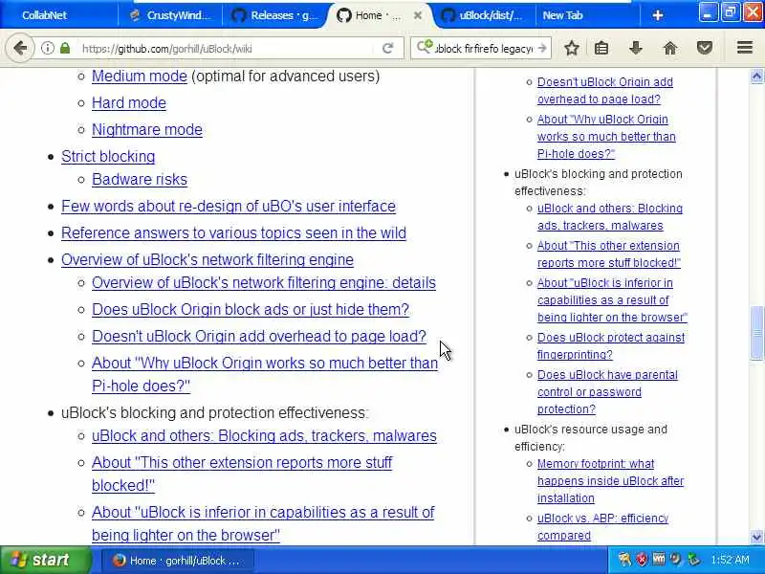Screen dimensions: 765x574
Task: Open Few words about re-design link
Action: [229, 207]
